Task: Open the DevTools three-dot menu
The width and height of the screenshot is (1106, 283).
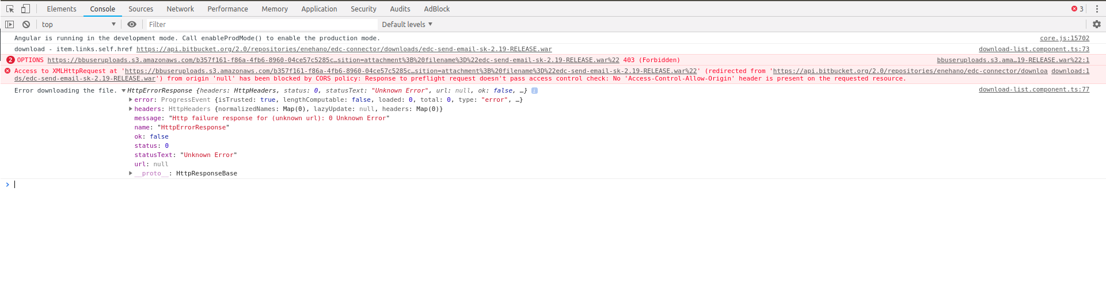Action: click(1097, 9)
